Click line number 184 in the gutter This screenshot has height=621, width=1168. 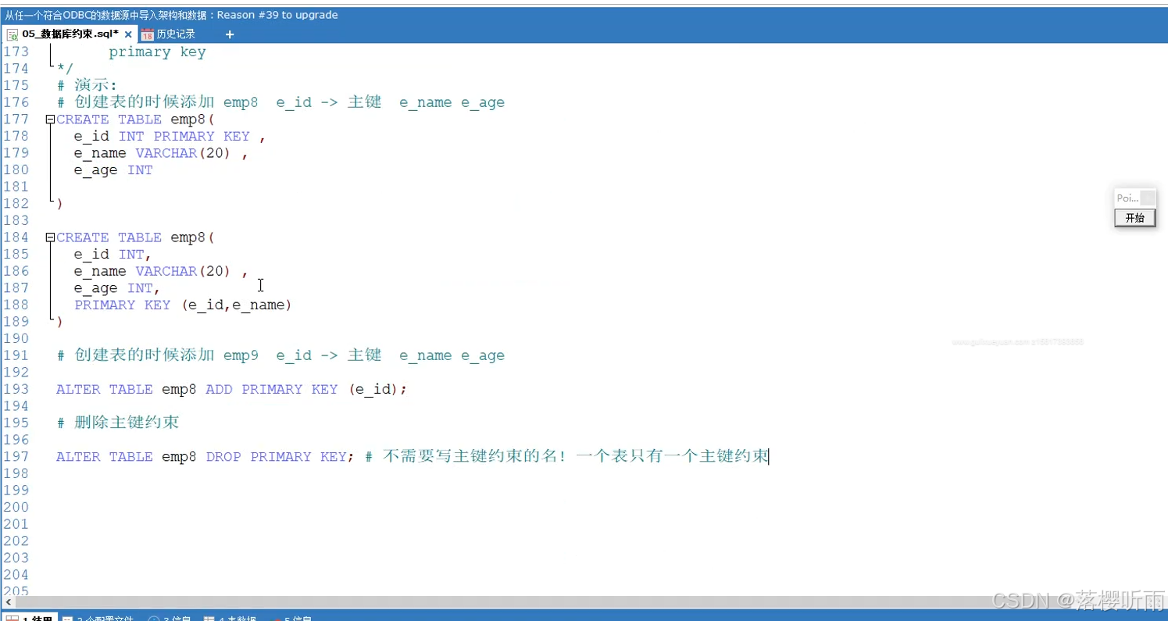pos(16,237)
